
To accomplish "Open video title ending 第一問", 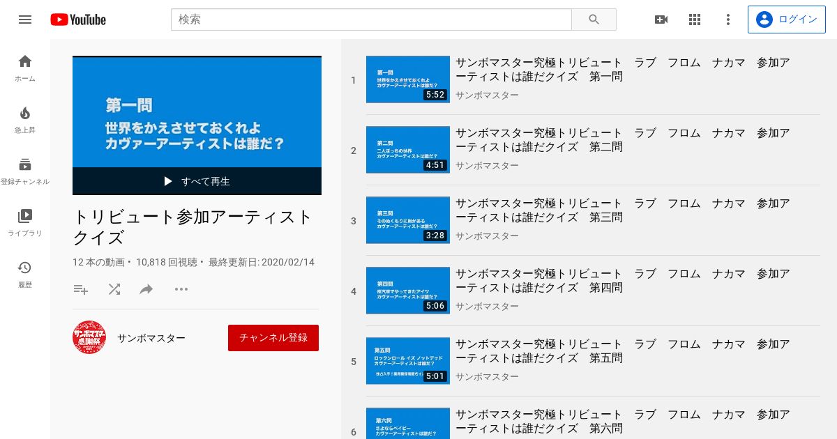I will [623, 70].
